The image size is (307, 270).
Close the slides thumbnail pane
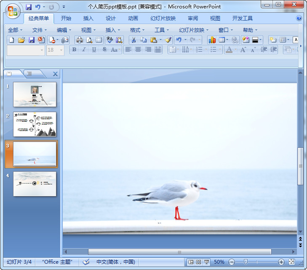click(55, 74)
